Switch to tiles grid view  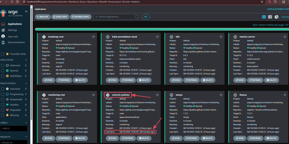click(264, 17)
